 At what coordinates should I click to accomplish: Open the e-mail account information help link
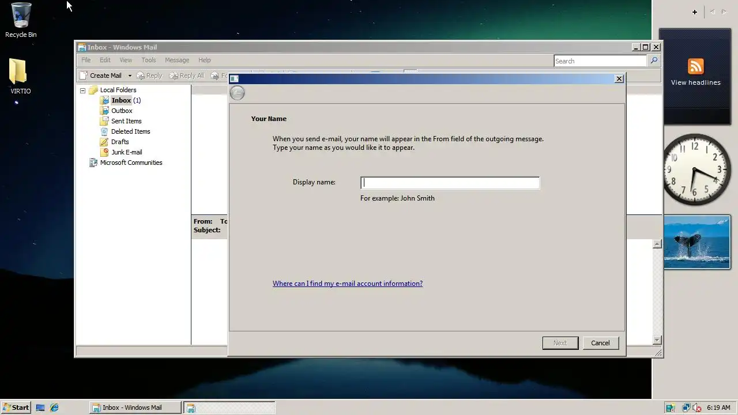(348, 284)
